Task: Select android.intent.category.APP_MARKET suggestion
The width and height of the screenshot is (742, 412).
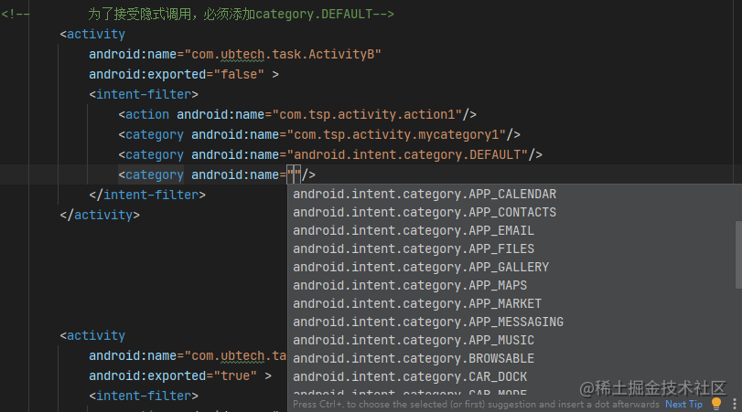Action: (515, 304)
